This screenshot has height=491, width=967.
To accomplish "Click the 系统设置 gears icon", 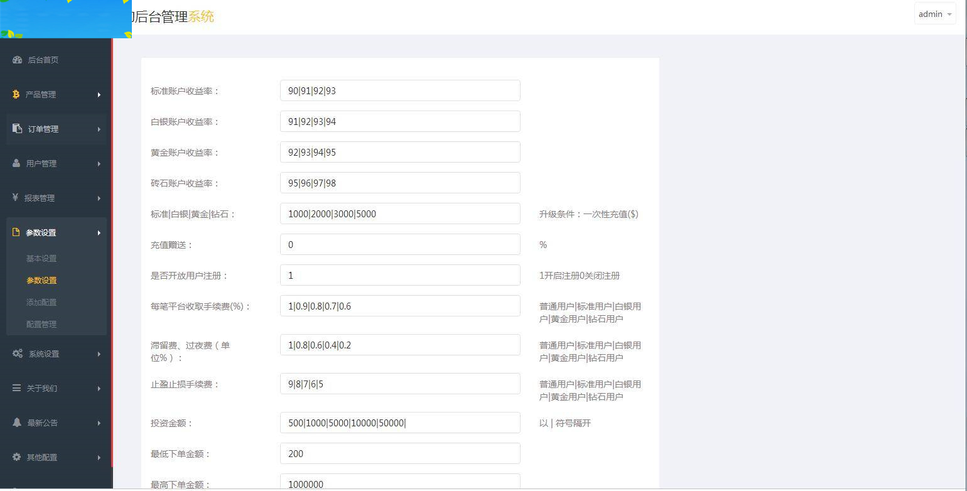I will [x=16, y=353].
